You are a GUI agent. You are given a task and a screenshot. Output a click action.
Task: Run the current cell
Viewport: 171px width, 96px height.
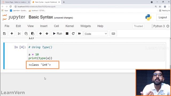click(x=57, y=34)
